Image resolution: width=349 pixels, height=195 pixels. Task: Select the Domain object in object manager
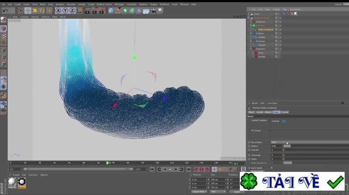pyautogui.click(x=262, y=45)
